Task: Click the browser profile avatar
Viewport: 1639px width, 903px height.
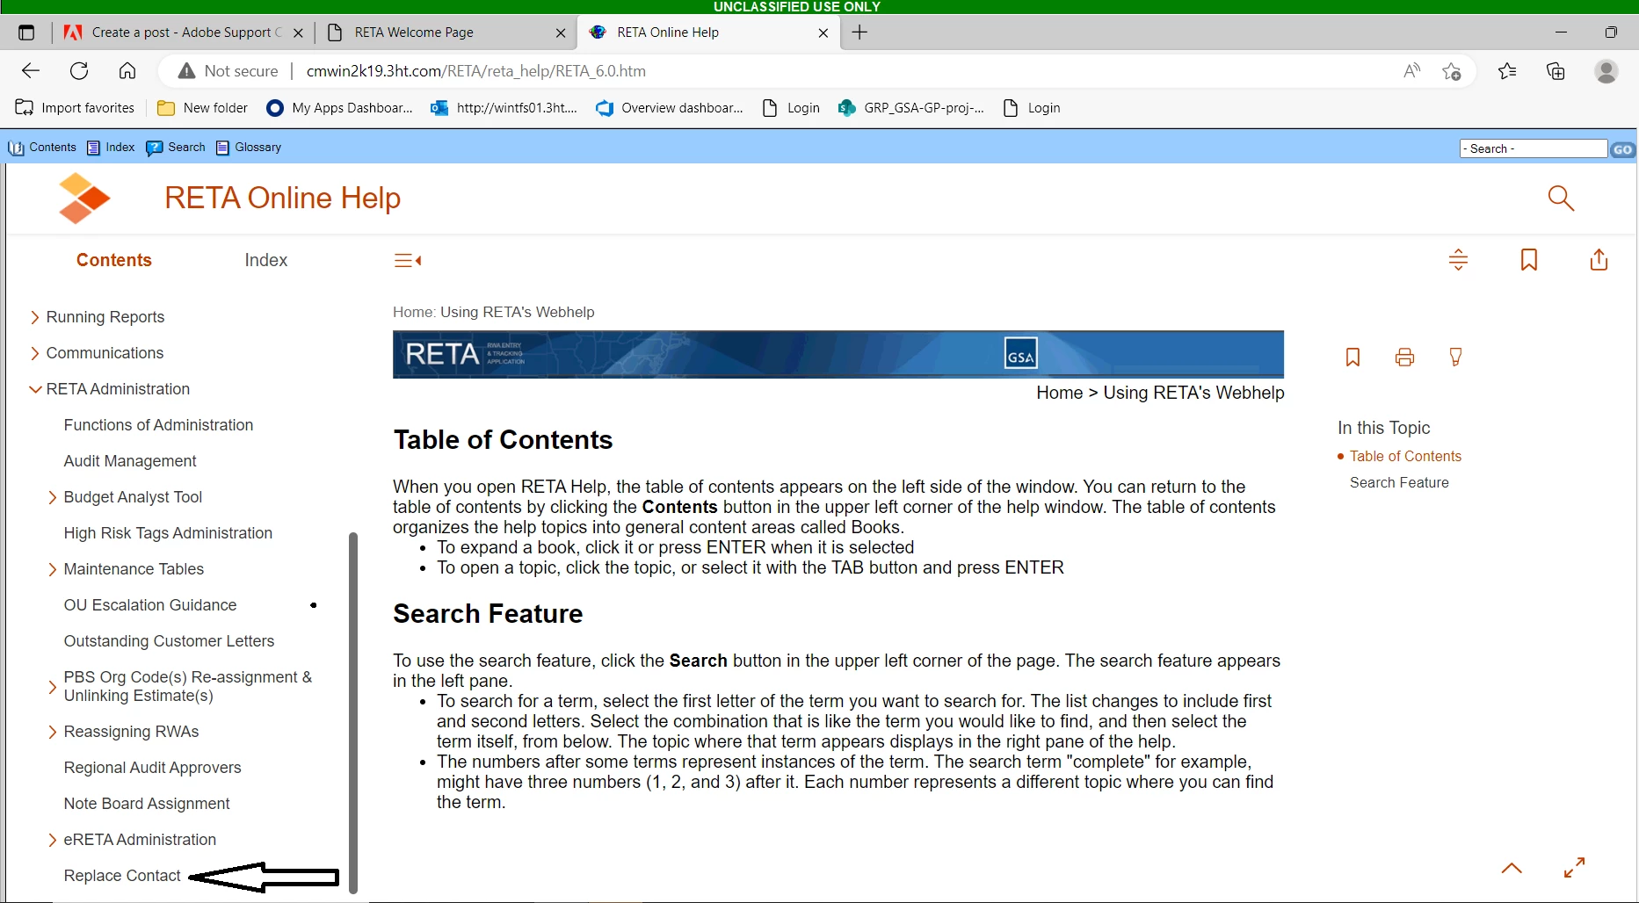Action: click(x=1606, y=71)
